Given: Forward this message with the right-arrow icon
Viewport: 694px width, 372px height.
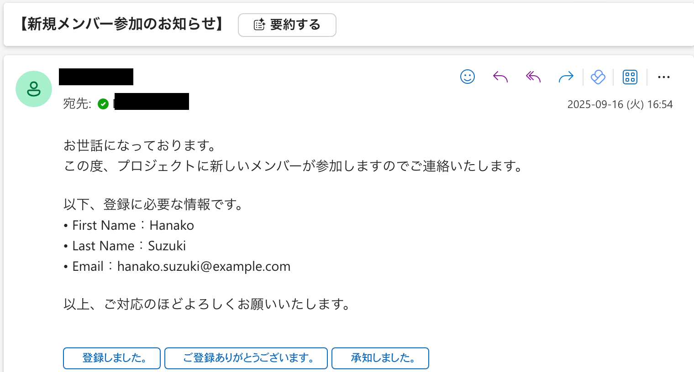Looking at the screenshot, I should coord(566,77).
